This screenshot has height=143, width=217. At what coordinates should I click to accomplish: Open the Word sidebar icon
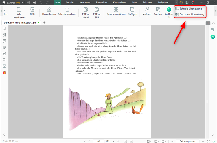click(4, 54)
